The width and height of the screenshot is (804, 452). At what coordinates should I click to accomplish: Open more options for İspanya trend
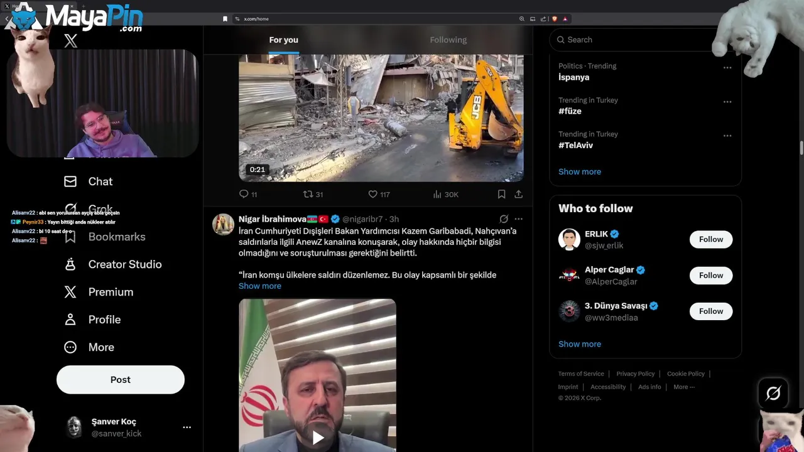coord(727,68)
